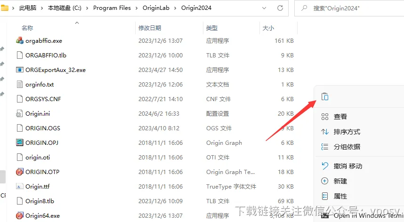
Task: Expand chevron after Program Files breadcrumb
Action: [137, 8]
